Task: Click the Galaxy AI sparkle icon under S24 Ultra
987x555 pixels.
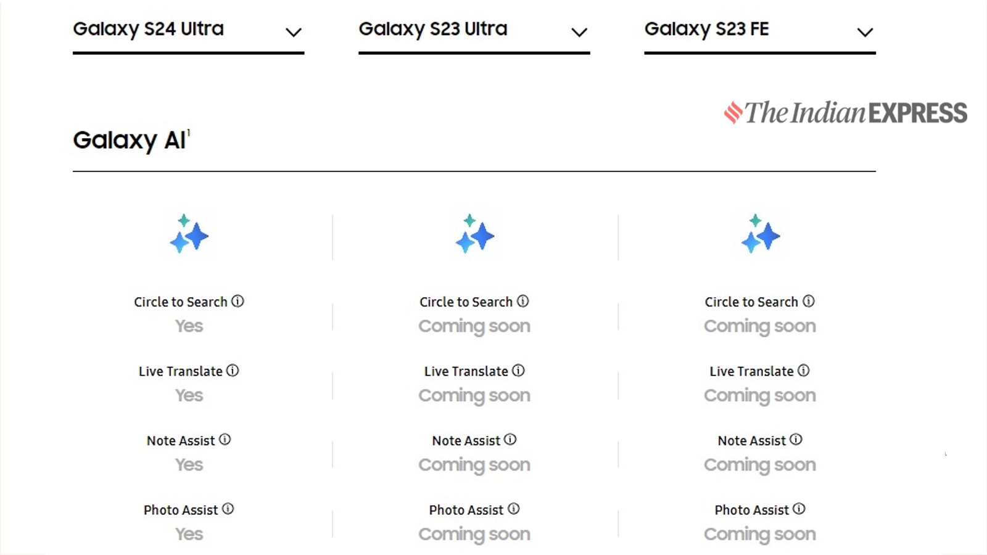Action: [x=189, y=236]
